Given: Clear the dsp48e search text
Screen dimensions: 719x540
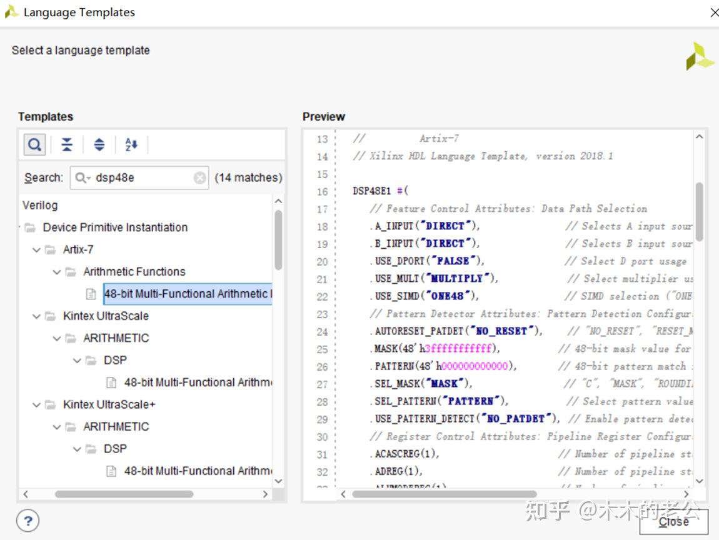Looking at the screenshot, I should tap(199, 178).
